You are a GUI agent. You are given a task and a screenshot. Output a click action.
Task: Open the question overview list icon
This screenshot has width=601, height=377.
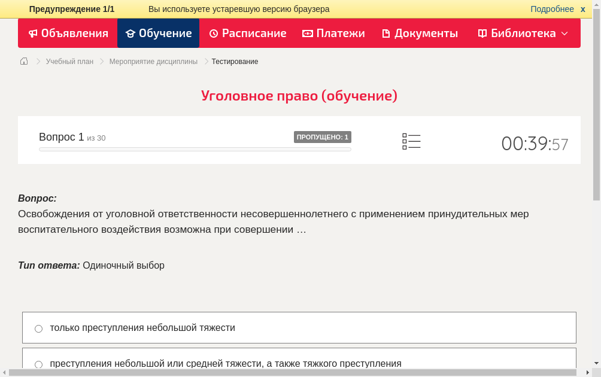[411, 141]
